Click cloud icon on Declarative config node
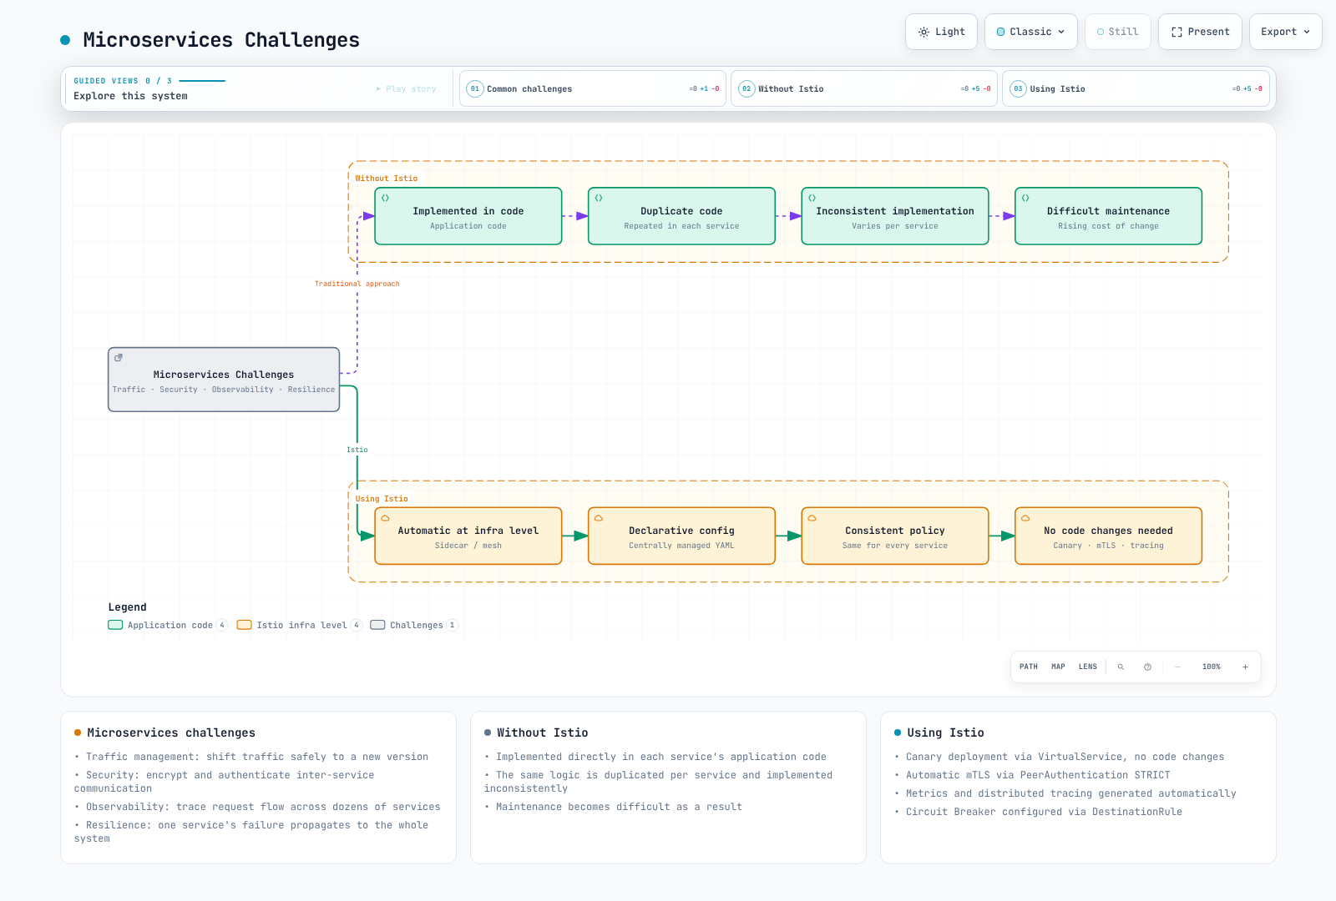This screenshot has height=901, width=1336. click(599, 518)
